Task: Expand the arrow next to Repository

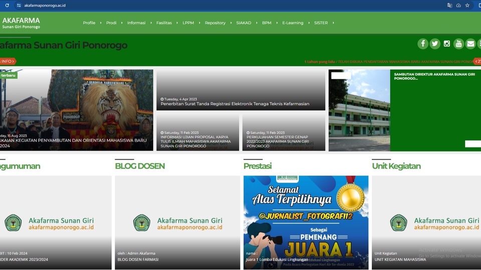Action: (230, 22)
